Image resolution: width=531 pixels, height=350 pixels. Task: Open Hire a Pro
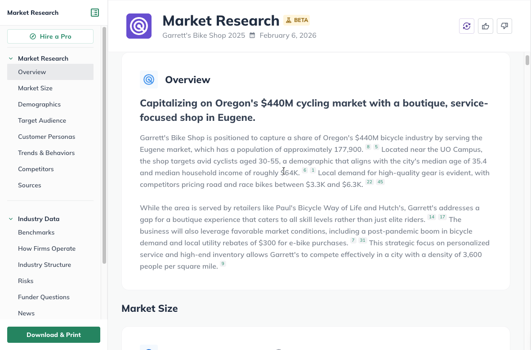point(50,36)
